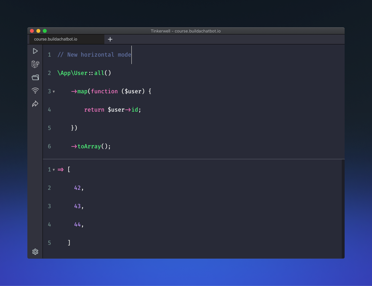Click the 'all' method call on line 2

[99, 73]
